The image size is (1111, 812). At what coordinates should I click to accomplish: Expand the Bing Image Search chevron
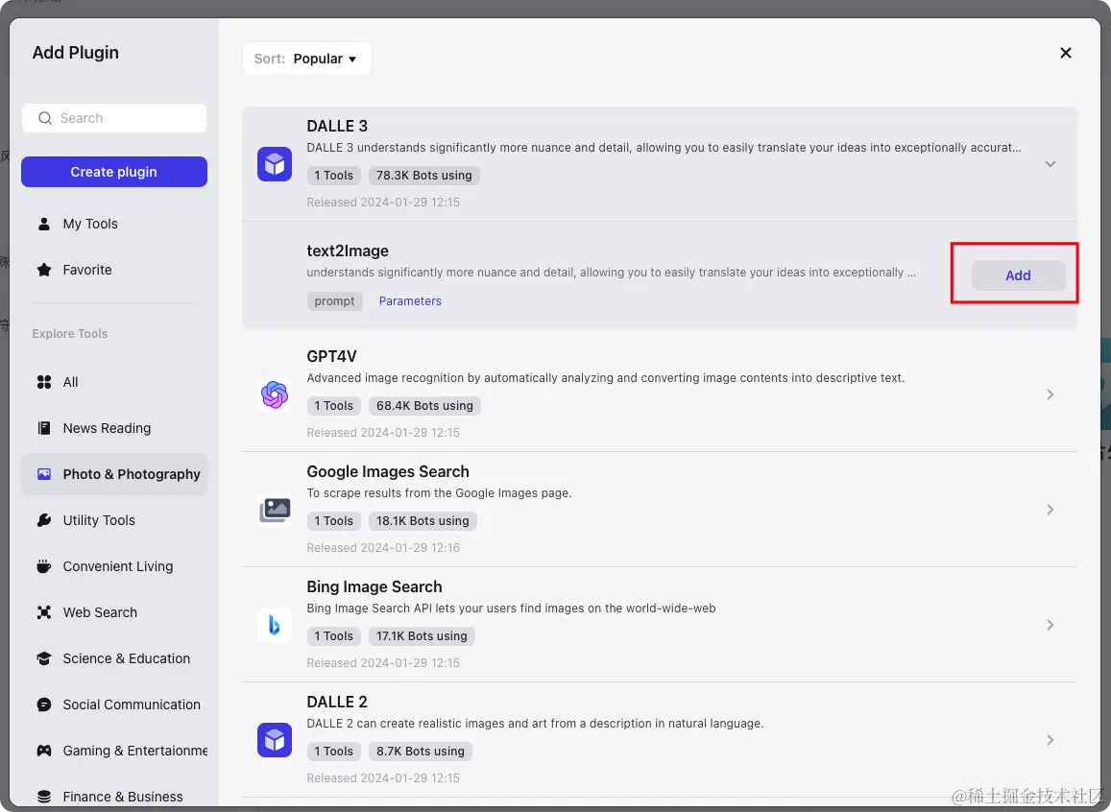pyautogui.click(x=1051, y=625)
